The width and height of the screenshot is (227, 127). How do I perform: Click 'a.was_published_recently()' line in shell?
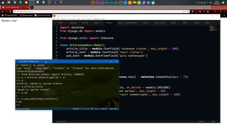(x=37, y=99)
